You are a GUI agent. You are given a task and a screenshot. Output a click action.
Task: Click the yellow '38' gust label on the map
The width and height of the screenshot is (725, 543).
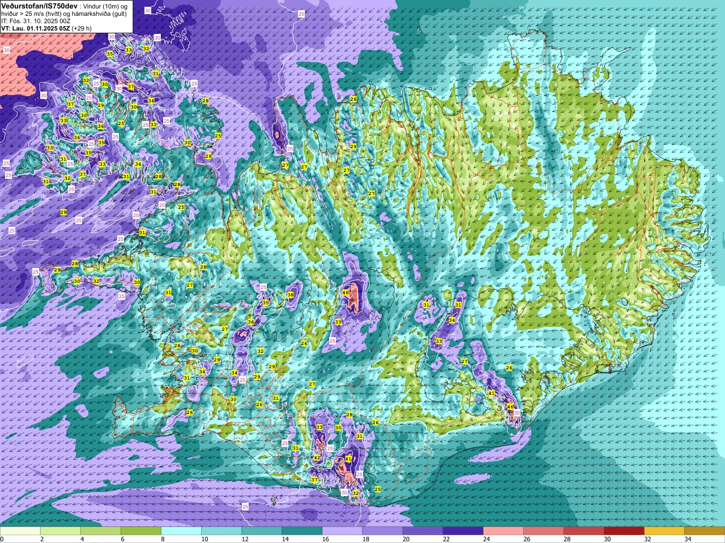(291, 295)
